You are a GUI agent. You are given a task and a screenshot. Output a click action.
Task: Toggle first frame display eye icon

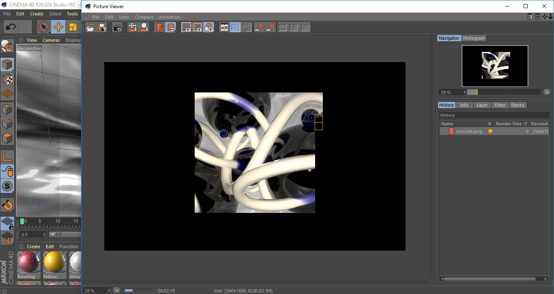pyautogui.click(x=186, y=27)
